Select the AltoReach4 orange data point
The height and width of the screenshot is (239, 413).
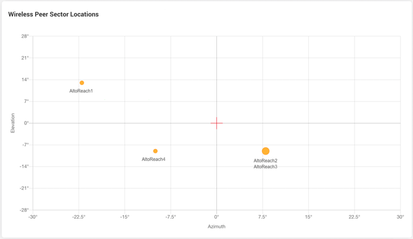[155, 151]
